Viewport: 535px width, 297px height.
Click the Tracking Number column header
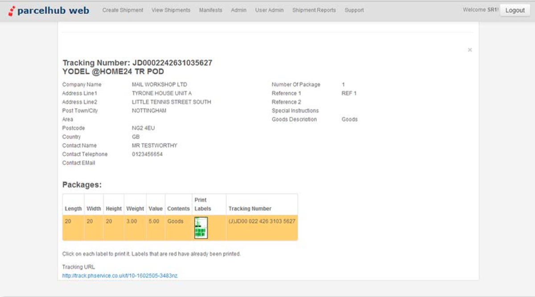[x=250, y=209]
